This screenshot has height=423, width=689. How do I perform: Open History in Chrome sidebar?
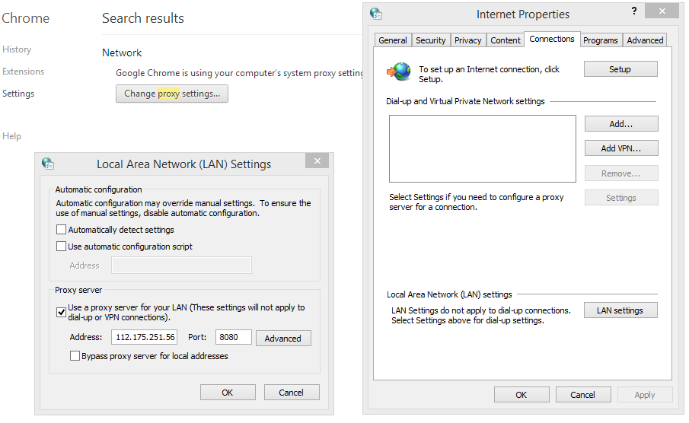coord(17,49)
